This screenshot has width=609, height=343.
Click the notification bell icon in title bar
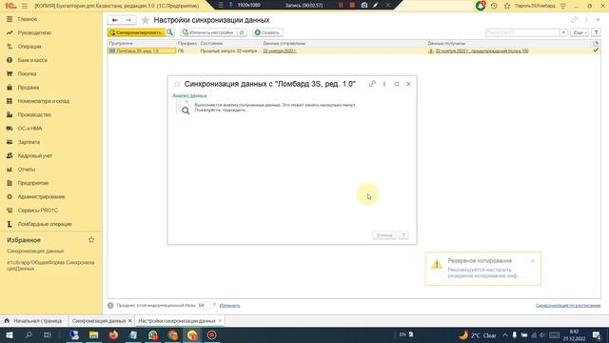tap(481, 6)
